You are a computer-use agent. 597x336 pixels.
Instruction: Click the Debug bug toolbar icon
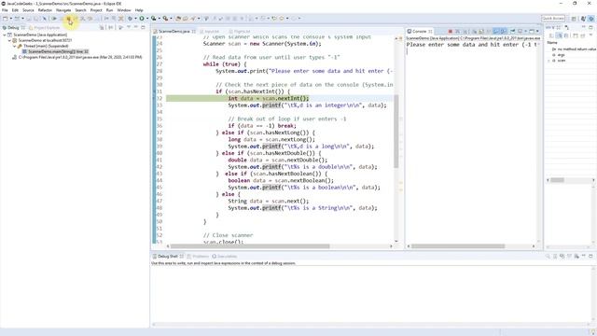click(130, 19)
